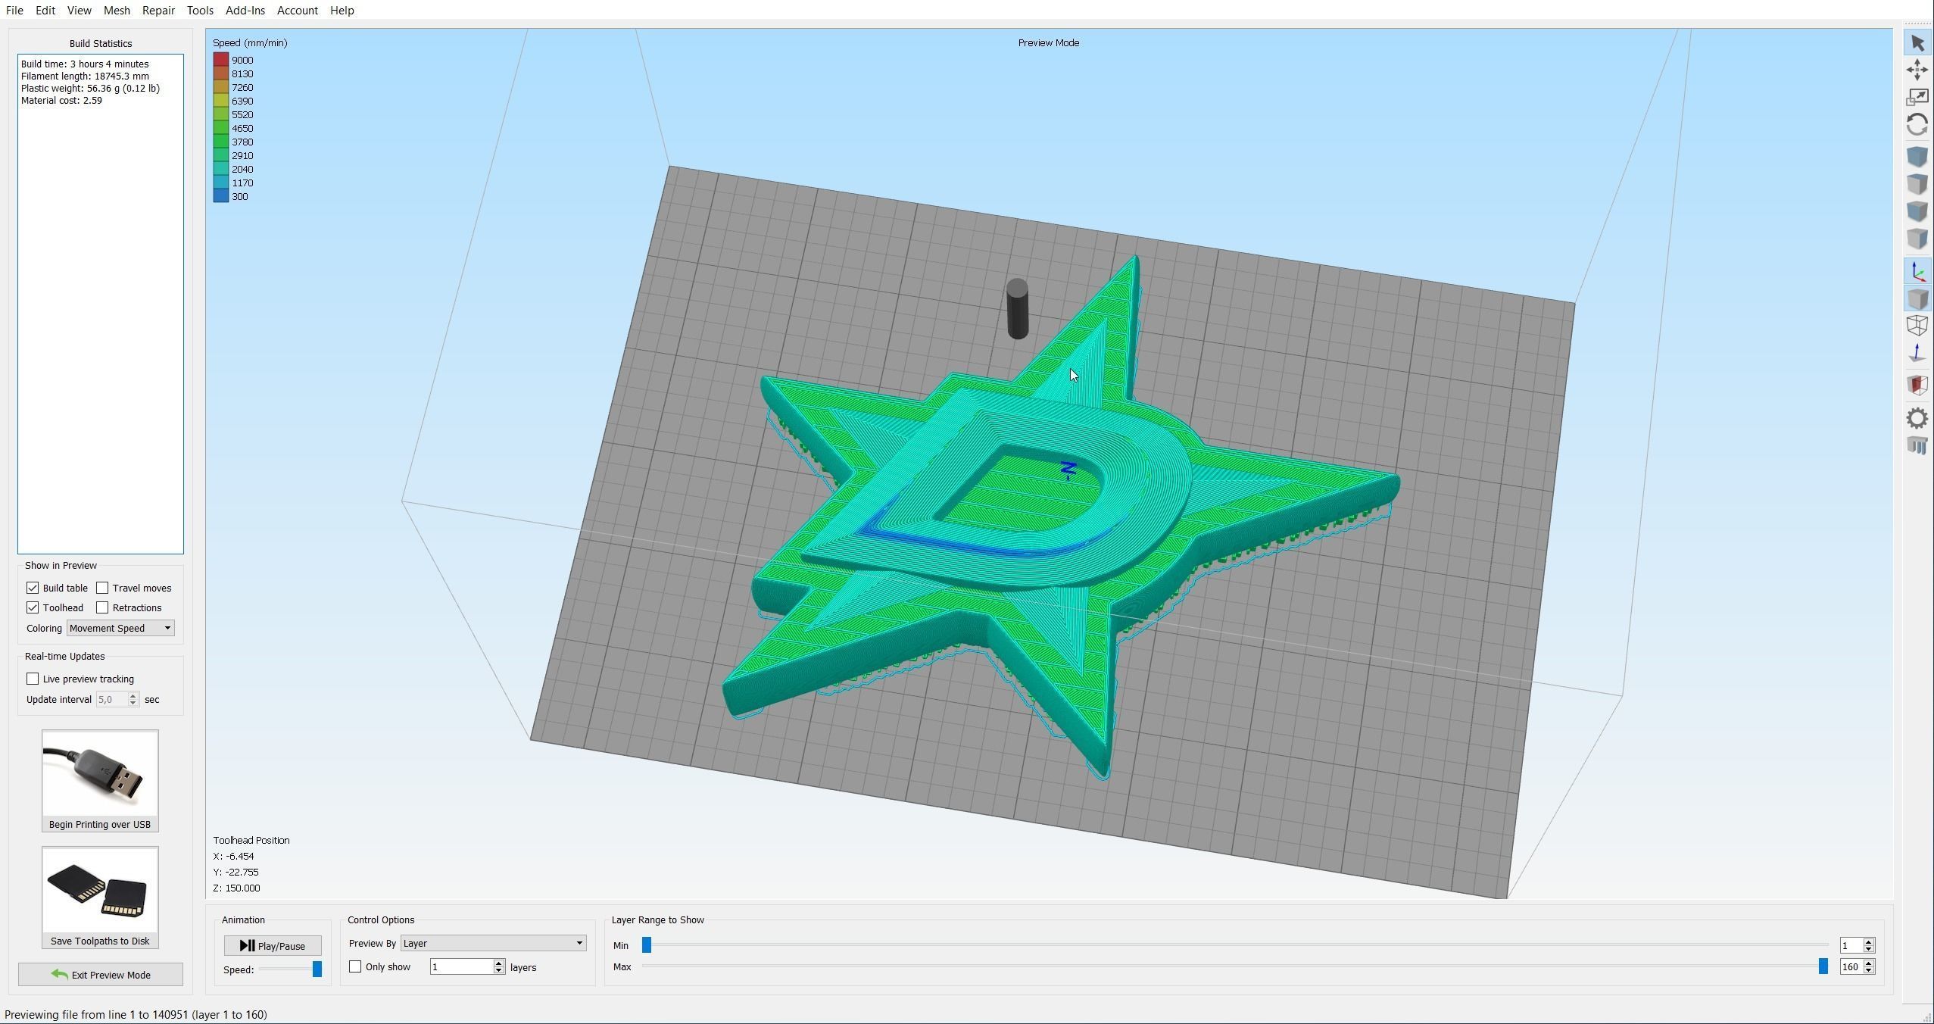Viewport: 1934px width, 1024px height.
Task: Select the scale model tool
Action: (1917, 98)
